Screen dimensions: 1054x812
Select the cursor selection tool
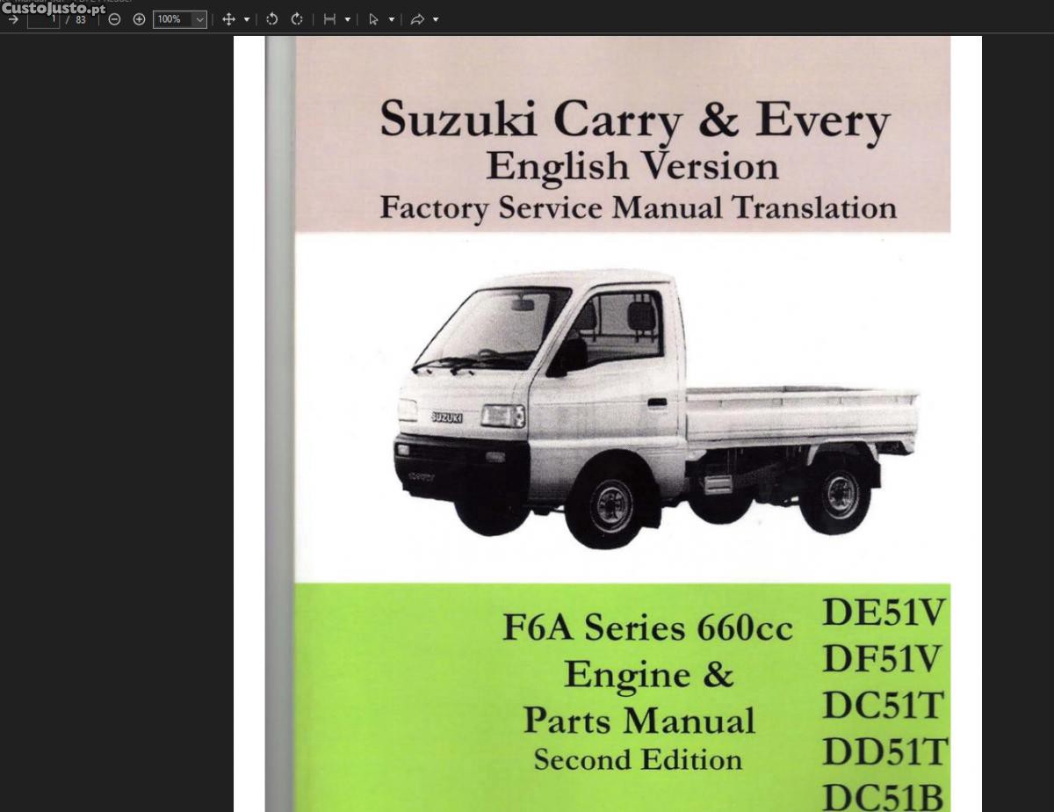click(x=373, y=19)
